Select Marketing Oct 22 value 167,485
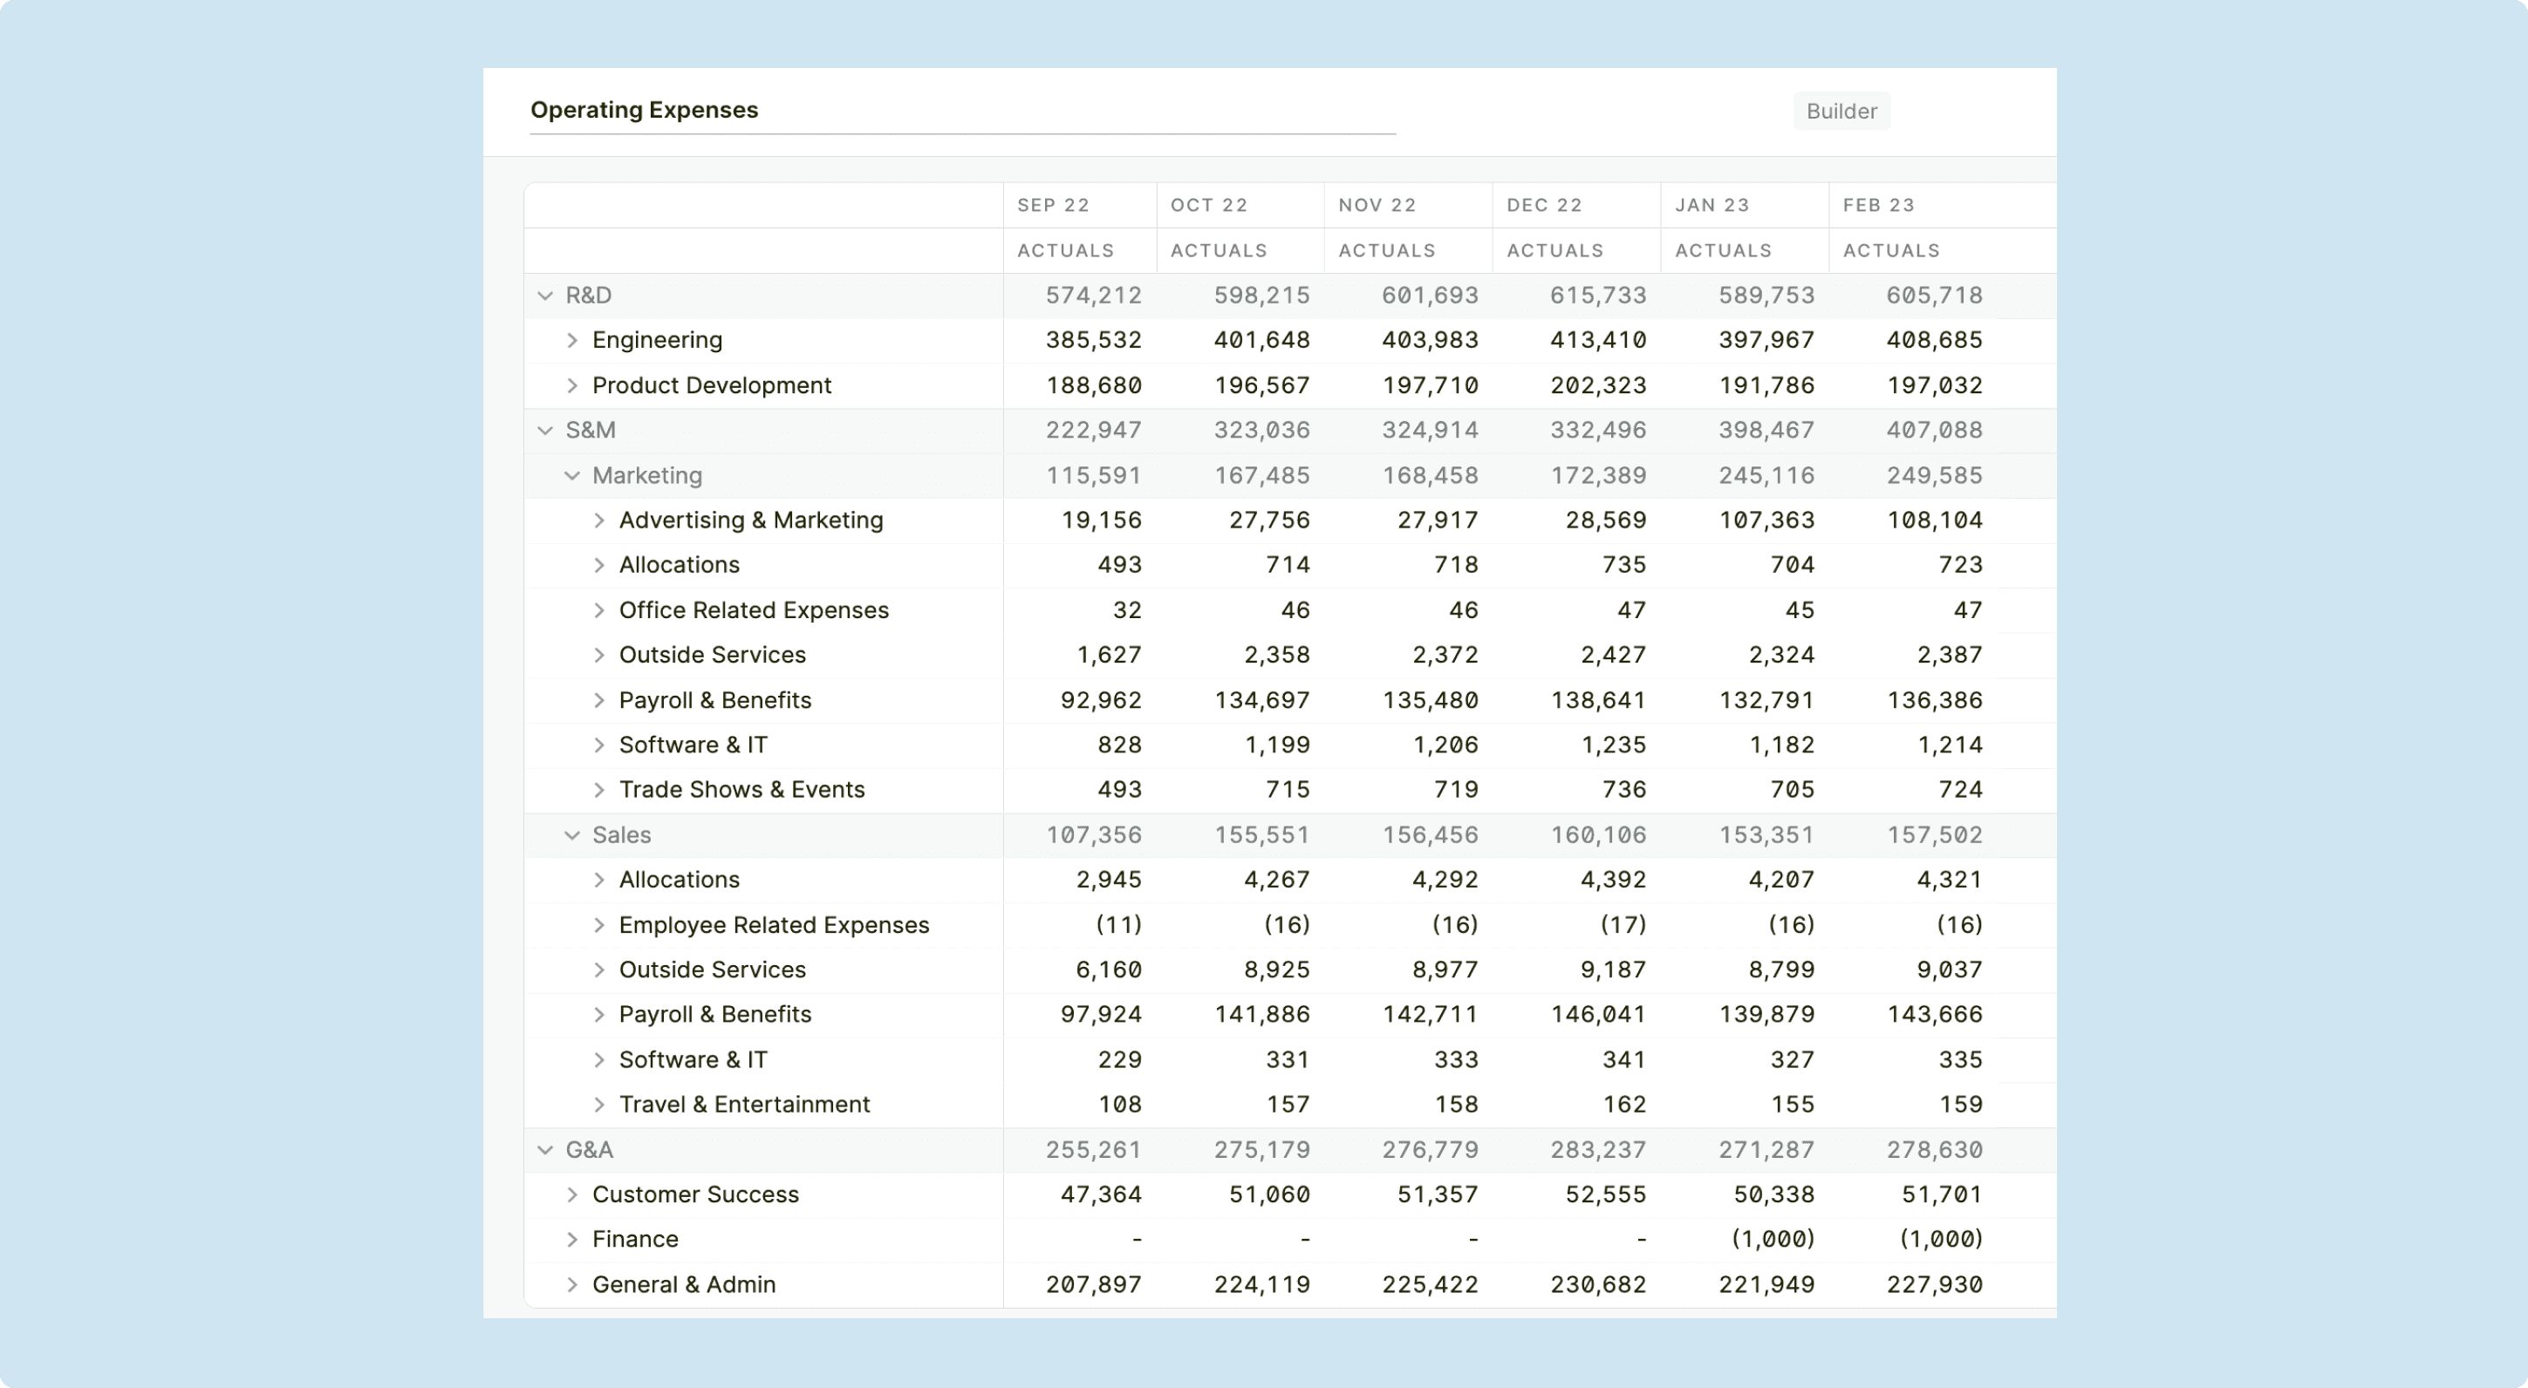This screenshot has width=2528, height=1388. point(1262,476)
